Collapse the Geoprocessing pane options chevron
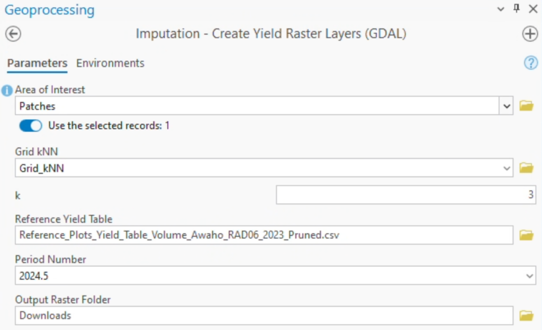Image resolution: width=542 pixels, height=330 pixels. (501, 9)
